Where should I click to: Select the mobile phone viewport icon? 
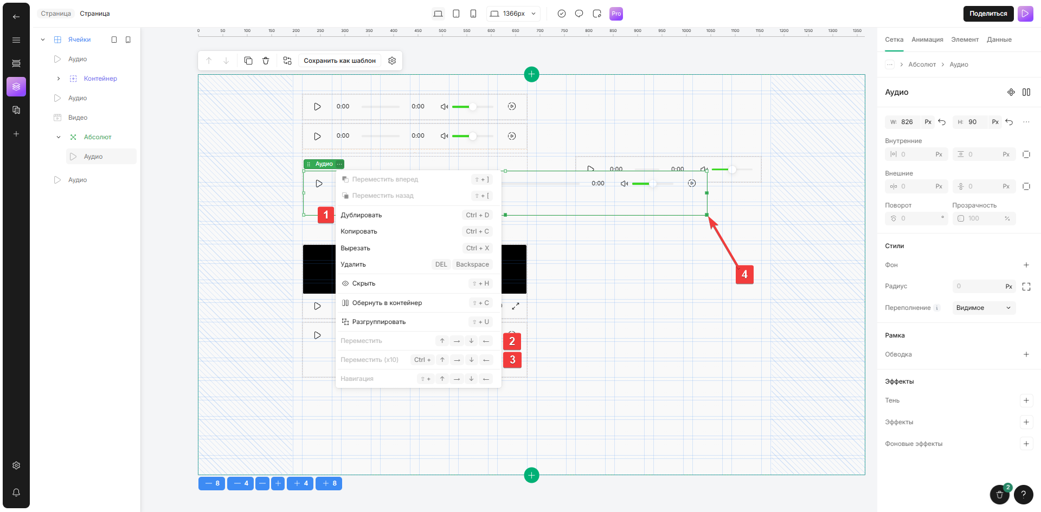(473, 14)
